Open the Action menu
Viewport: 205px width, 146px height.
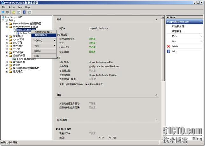(x=11, y=7)
